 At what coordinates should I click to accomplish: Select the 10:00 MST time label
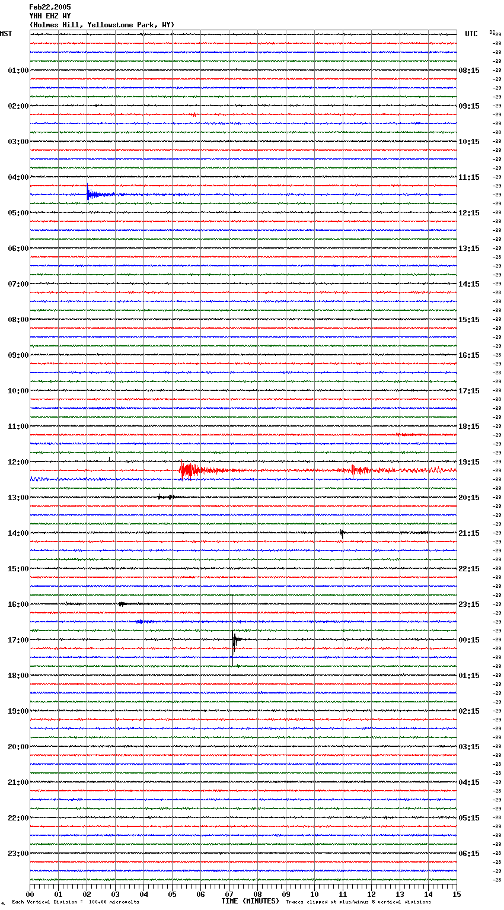click(x=18, y=391)
